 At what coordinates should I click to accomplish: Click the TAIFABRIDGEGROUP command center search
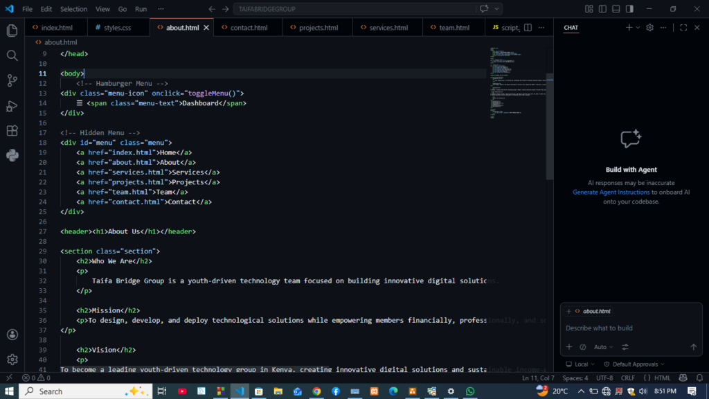point(354,9)
